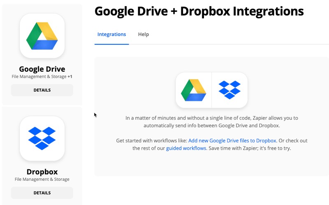Click the Dropbox logo in the center panel
This screenshot has width=329, height=205.
pos(229,90)
